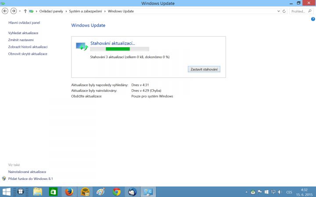Image resolution: width=316 pixels, height=197 pixels.
Task: Click Windows logo tray icon
Action: pyautogui.click(x=266, y=192)
